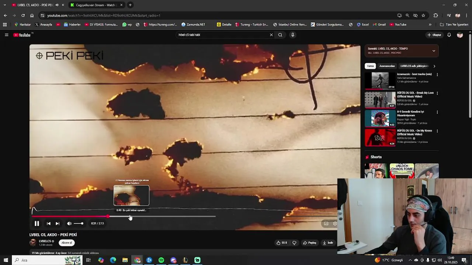Select the LVBELC5 adlı yükleyiciden chip
The height and width of the screenshot is (265, 472).
point(414,66)
